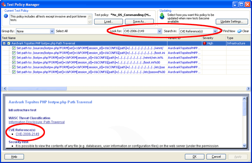The width and height of the screenshot is (252, 163).
Task: Uncheck the /lostpw.php etc/passwd%00 test checkbox
Action: point(14,72)
